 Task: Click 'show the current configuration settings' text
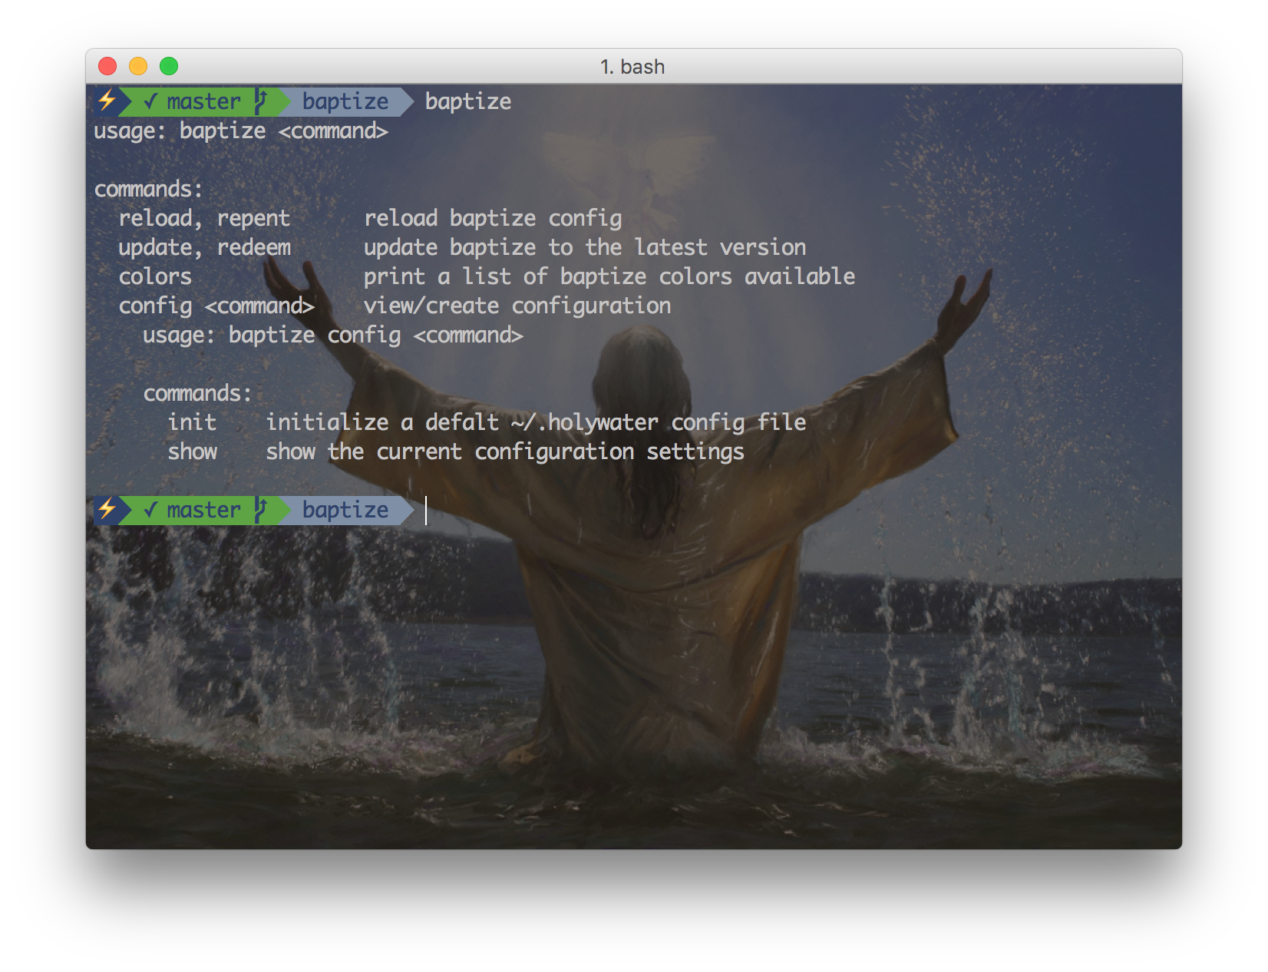505,451
